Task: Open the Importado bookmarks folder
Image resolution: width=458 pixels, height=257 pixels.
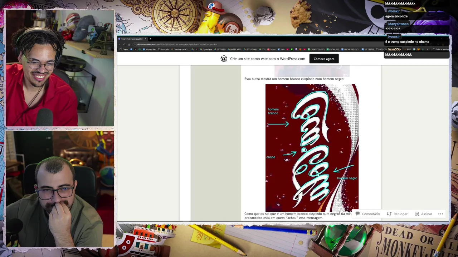Action: tap(164, 49)
